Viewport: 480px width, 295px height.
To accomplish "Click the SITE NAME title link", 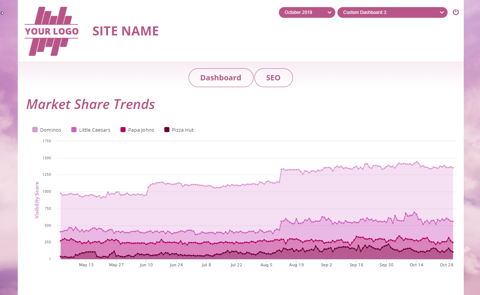I will 125,31.
